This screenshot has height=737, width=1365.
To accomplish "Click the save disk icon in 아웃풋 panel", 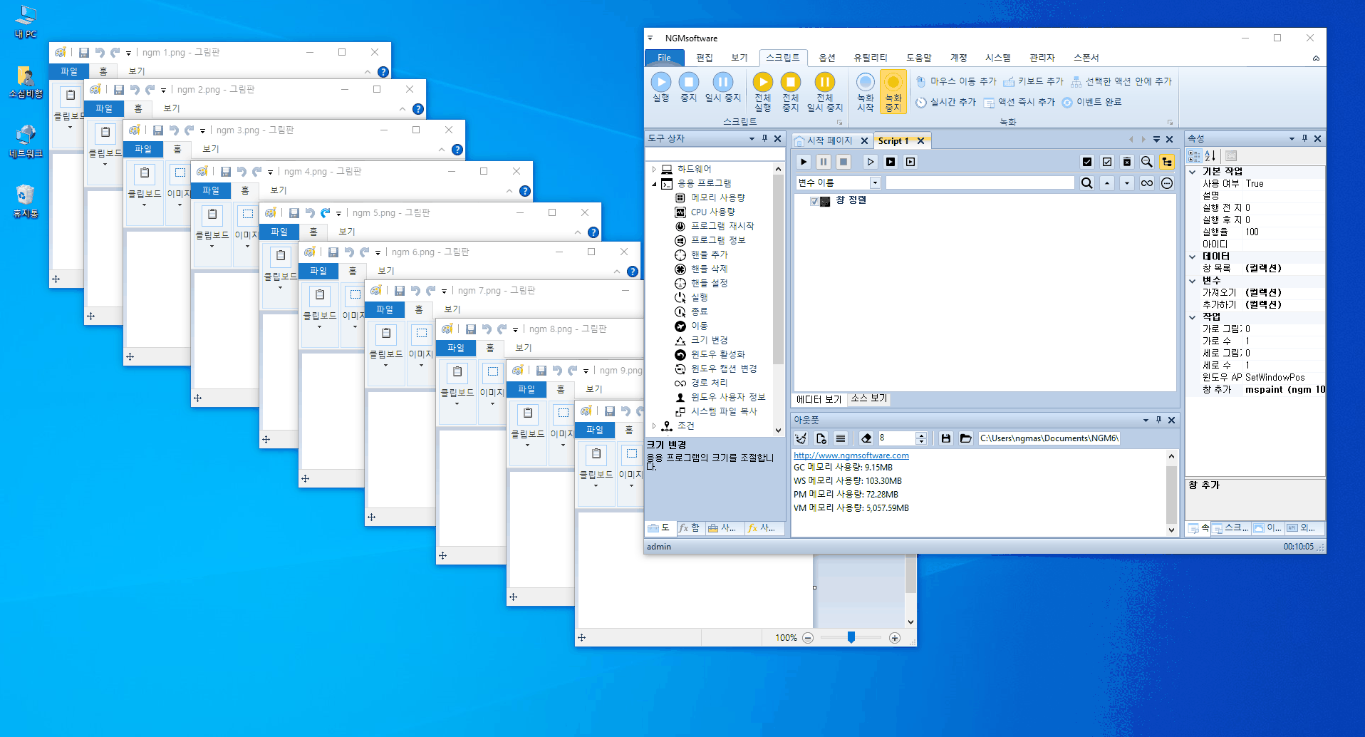I will (x=945, y=438).
